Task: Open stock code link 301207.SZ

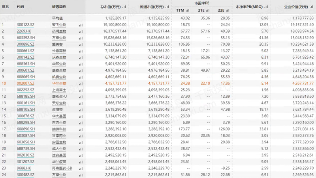Action: (26, 162)
